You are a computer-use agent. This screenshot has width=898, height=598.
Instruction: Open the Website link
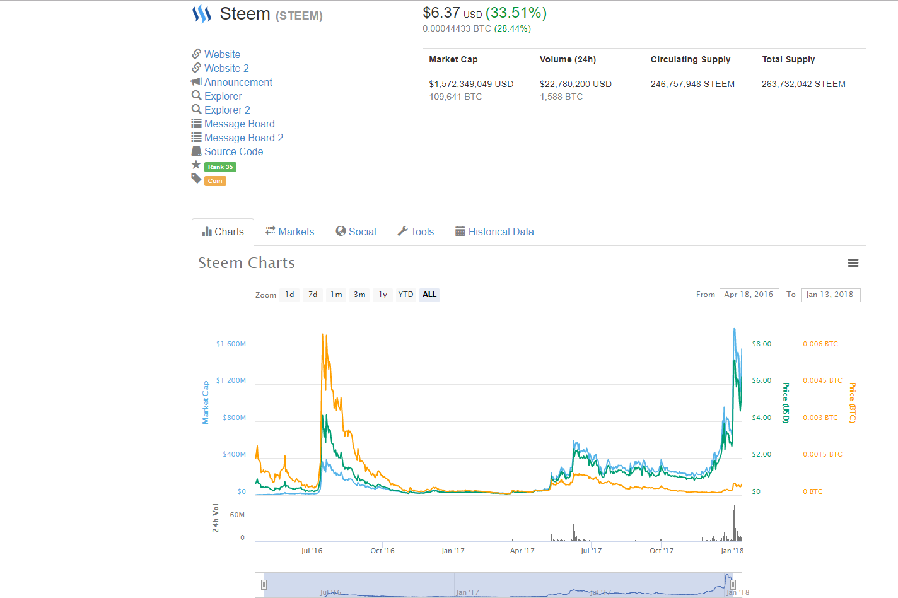(x=222, y=54)
